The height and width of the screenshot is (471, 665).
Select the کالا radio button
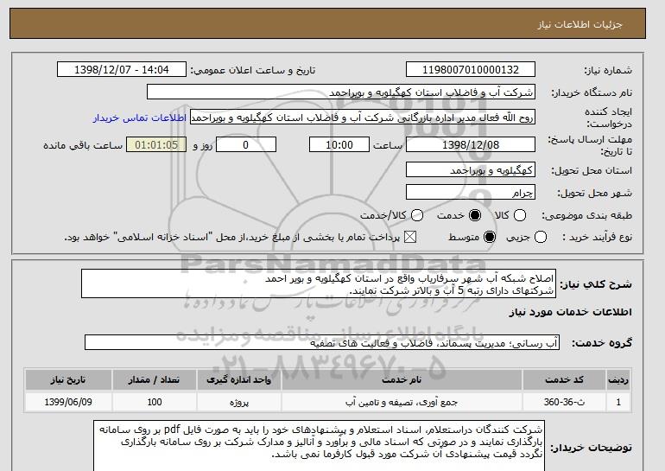click(x=520, y=215)
